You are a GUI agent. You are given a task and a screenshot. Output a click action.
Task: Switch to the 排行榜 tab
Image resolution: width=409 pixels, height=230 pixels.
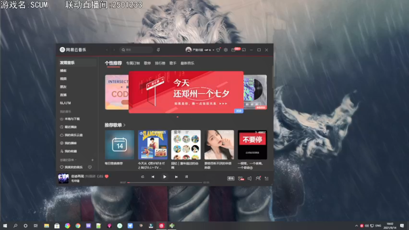(x=160, y=63)
